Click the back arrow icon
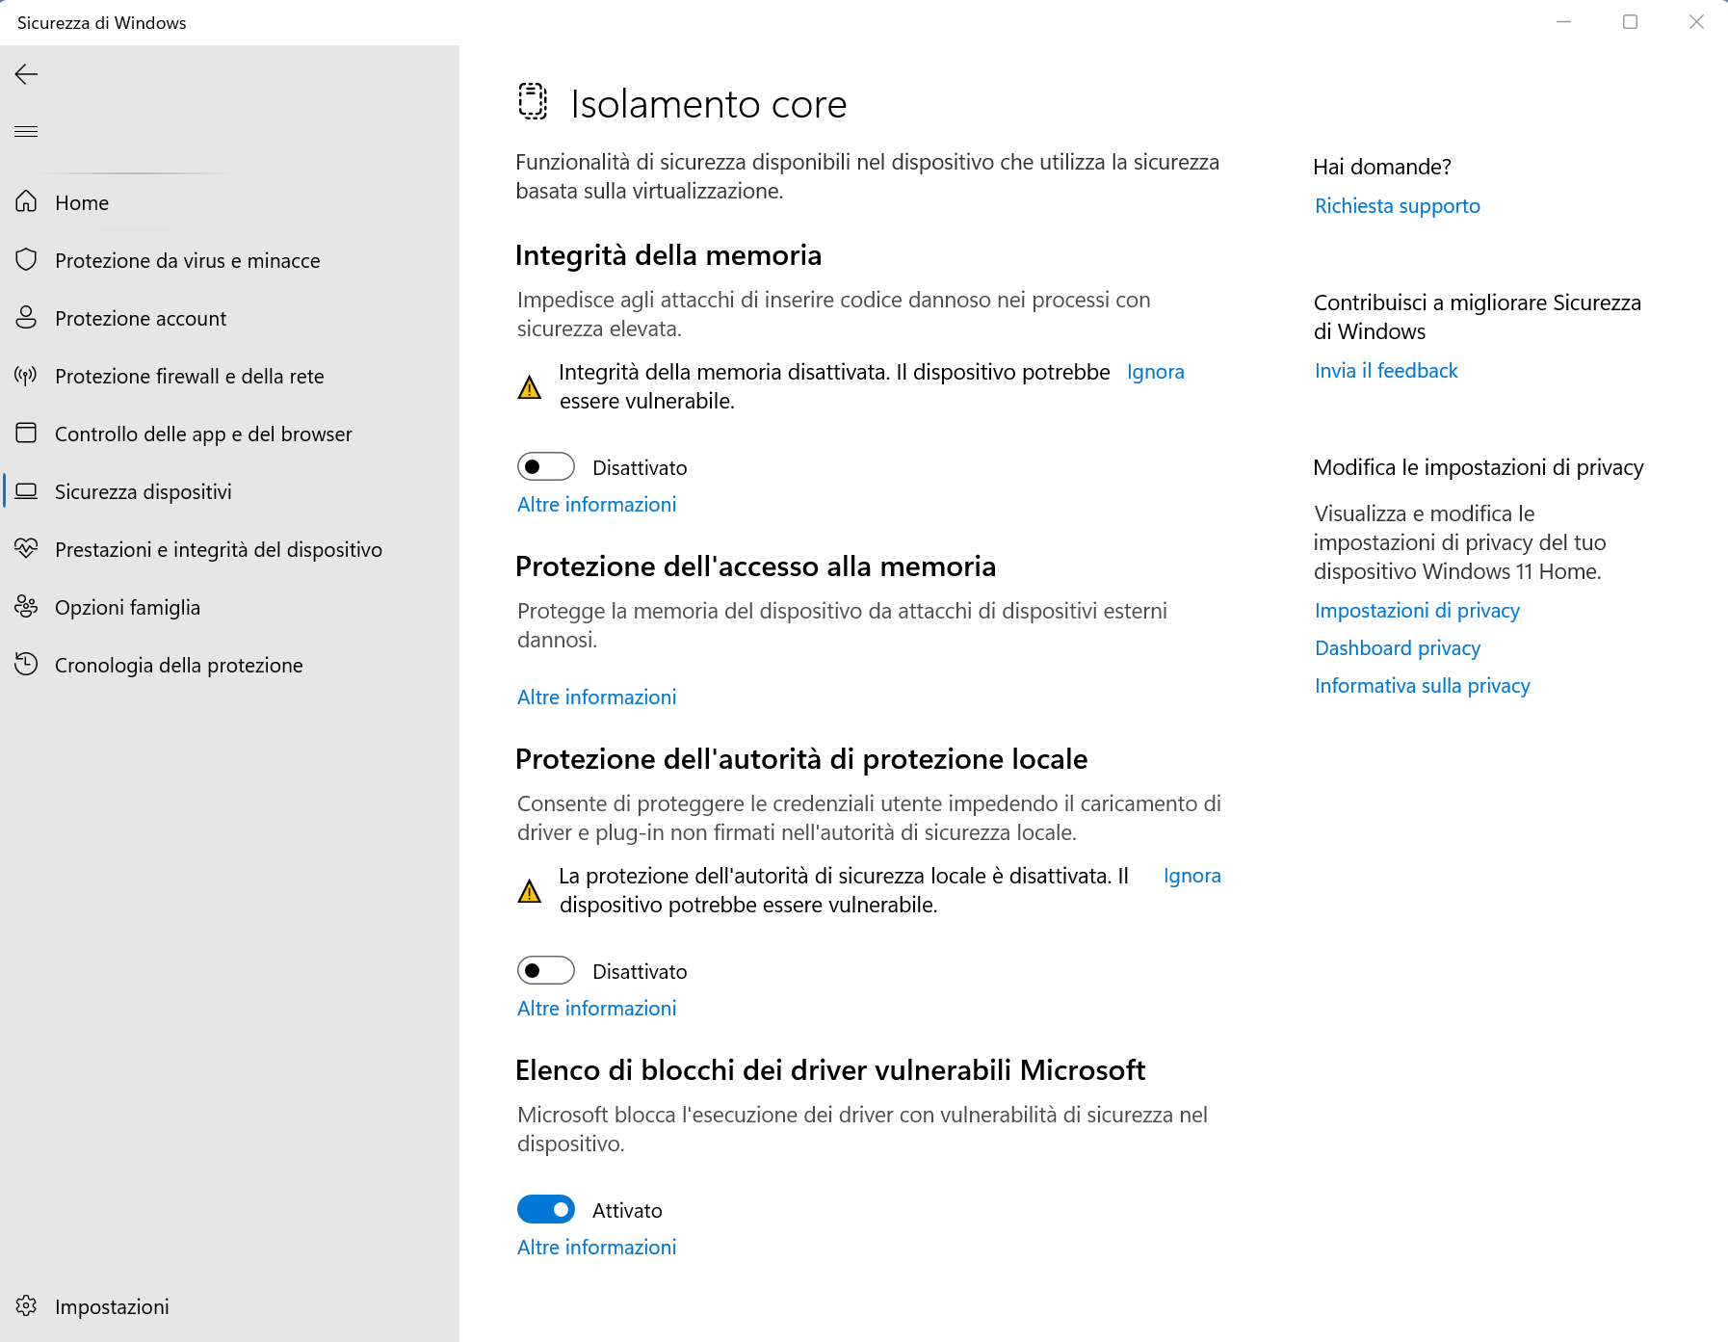 tap(26, 74)
